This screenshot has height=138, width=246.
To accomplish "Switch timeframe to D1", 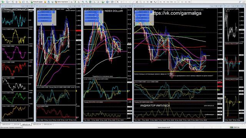I will click(x=182, y=2).
